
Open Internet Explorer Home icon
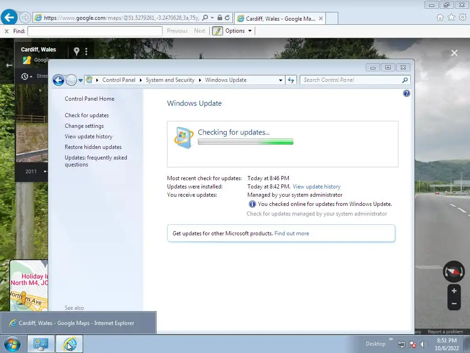coord(440,17)
